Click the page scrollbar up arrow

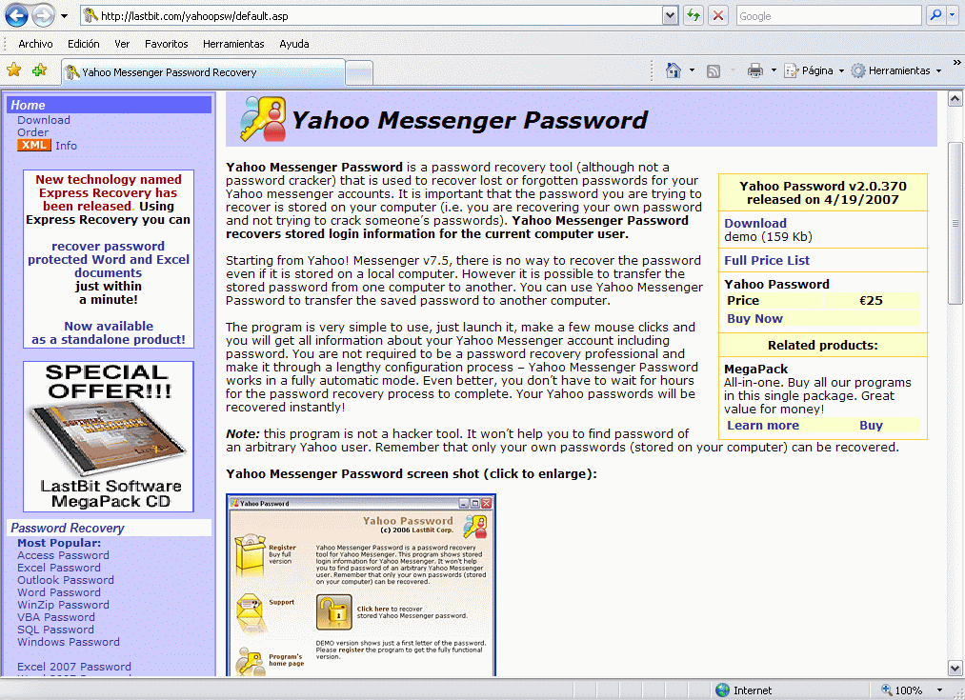point(955,99)
